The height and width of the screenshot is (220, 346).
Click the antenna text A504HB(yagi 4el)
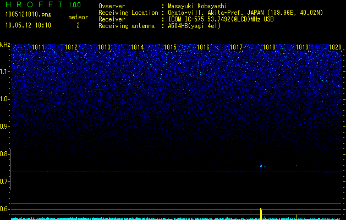click(x=194, y=26)
